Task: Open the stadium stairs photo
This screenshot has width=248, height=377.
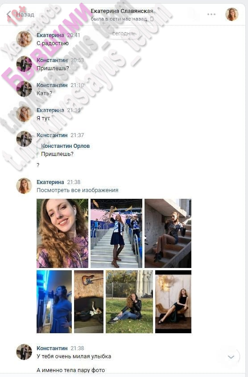Action: click(116, 233)
